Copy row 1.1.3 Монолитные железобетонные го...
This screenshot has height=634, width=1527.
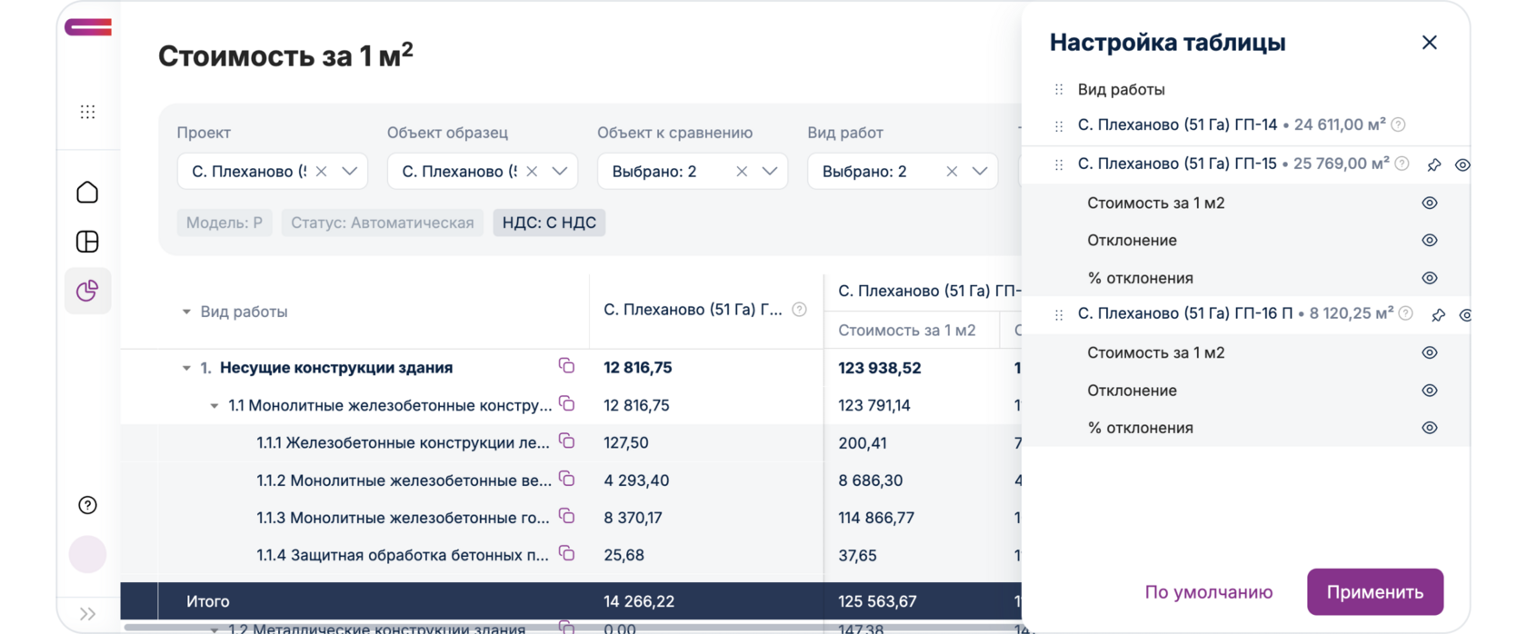[x=566, y=516]
